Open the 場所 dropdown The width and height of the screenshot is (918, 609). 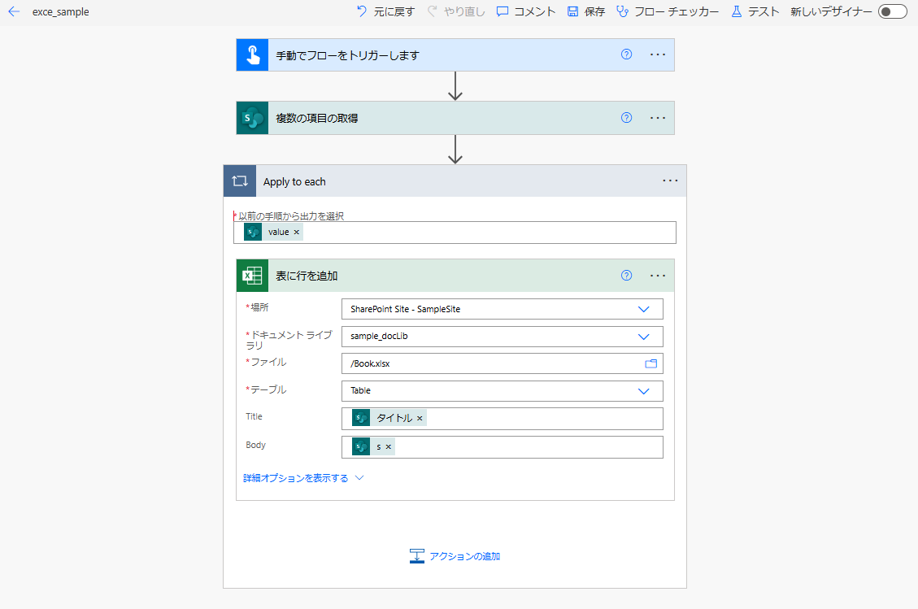642,309
